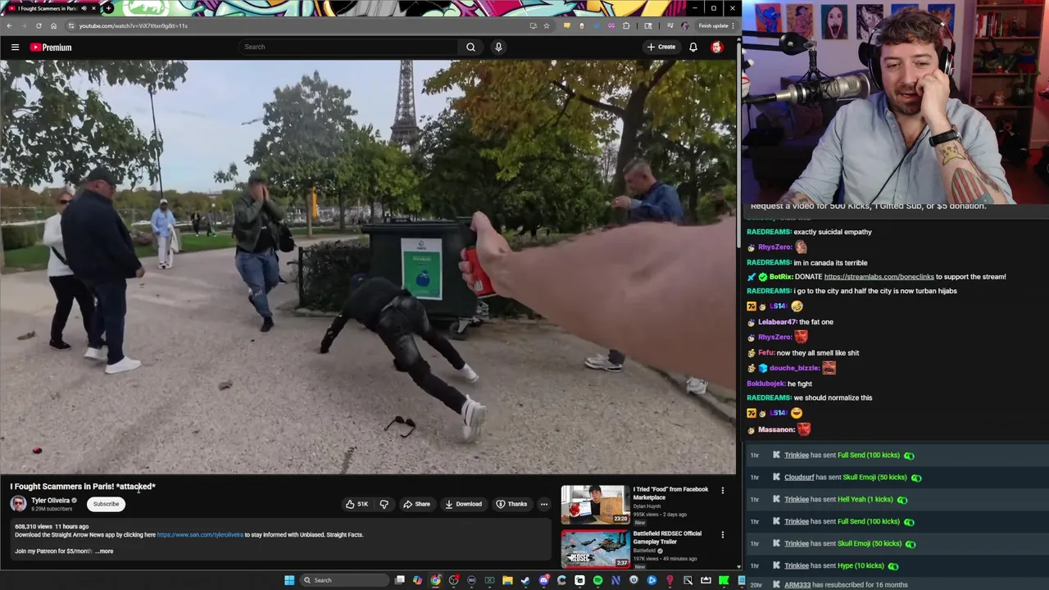Open options menu for Battlefield REDSEC video
The image size is (1049, 590).
(x=722, y=534)
